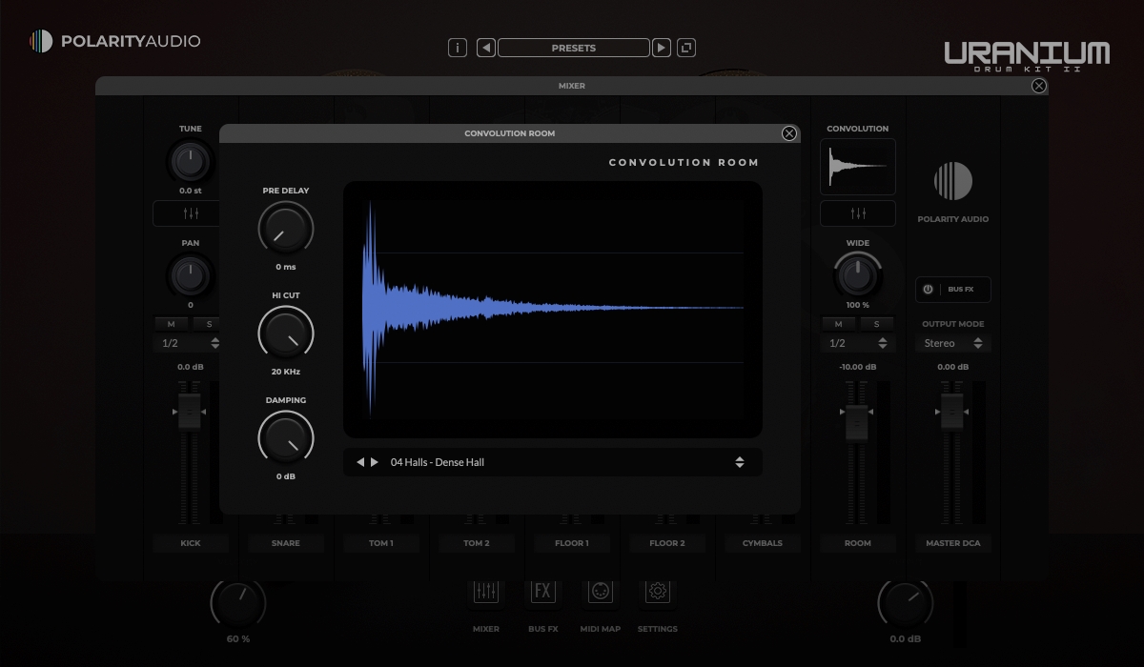
Task: Click the Damping knob
Action: [x=286, y=438]
